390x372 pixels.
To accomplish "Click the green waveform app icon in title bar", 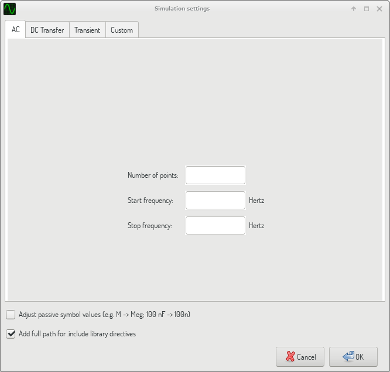I will click(10, 9).
